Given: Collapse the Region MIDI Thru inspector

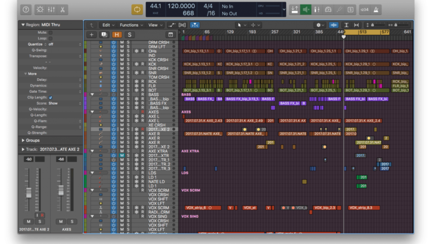Looking at the screenshot, I should click(x=23, y=25).
